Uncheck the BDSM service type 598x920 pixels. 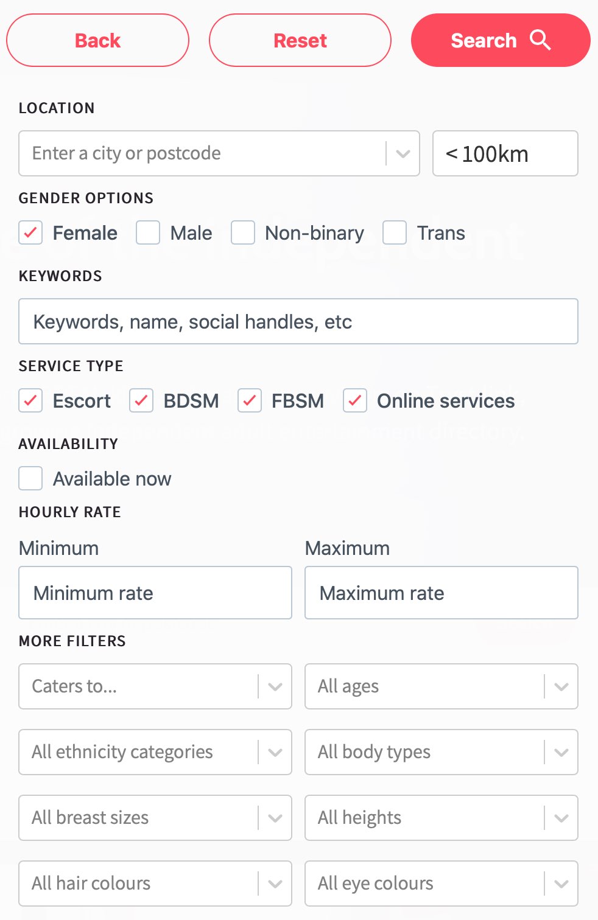point(141,400)
